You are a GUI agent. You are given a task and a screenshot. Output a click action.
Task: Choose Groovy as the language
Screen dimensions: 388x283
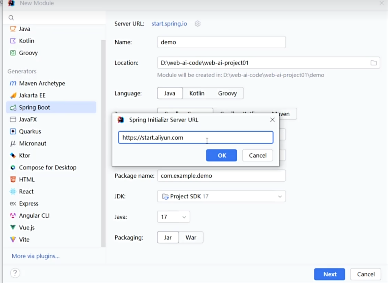pyautogui.click(x=227, y=93)
